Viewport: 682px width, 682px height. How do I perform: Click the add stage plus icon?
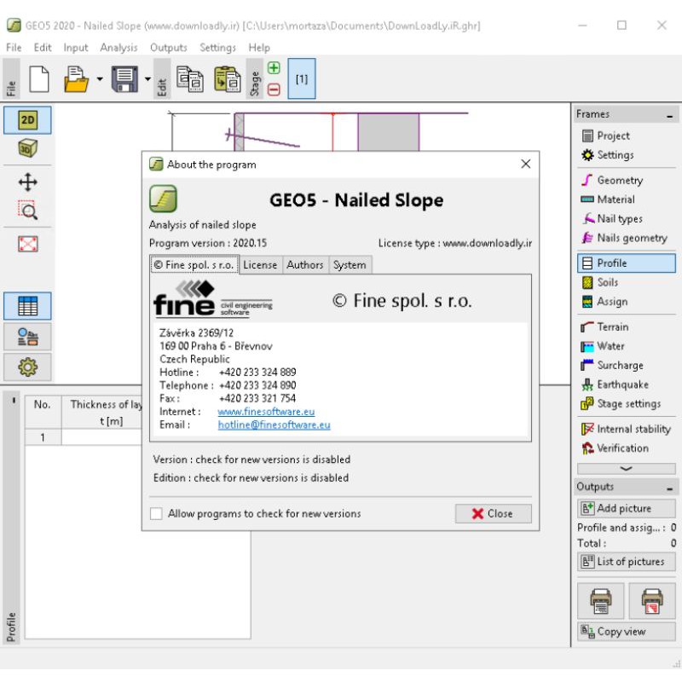pos(274,68)
